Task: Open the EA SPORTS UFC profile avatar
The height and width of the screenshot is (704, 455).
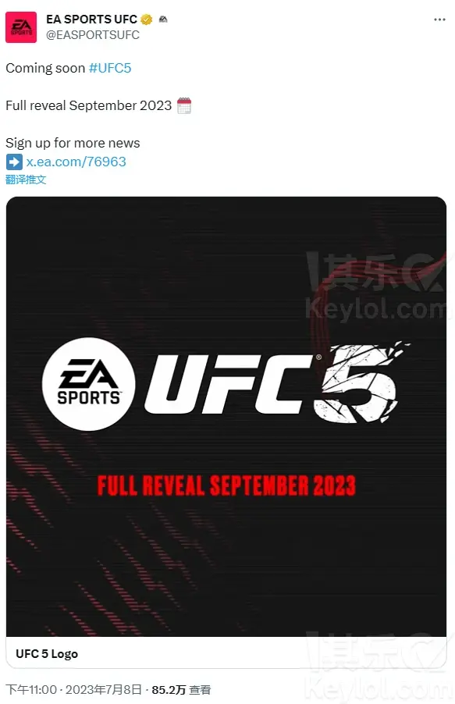Action: click(x=21, y=27)
